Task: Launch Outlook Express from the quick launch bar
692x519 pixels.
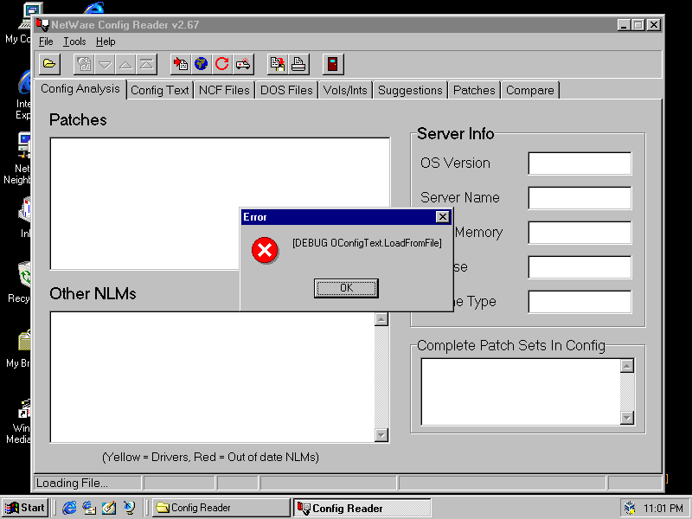Action: [x=89, y=508]
